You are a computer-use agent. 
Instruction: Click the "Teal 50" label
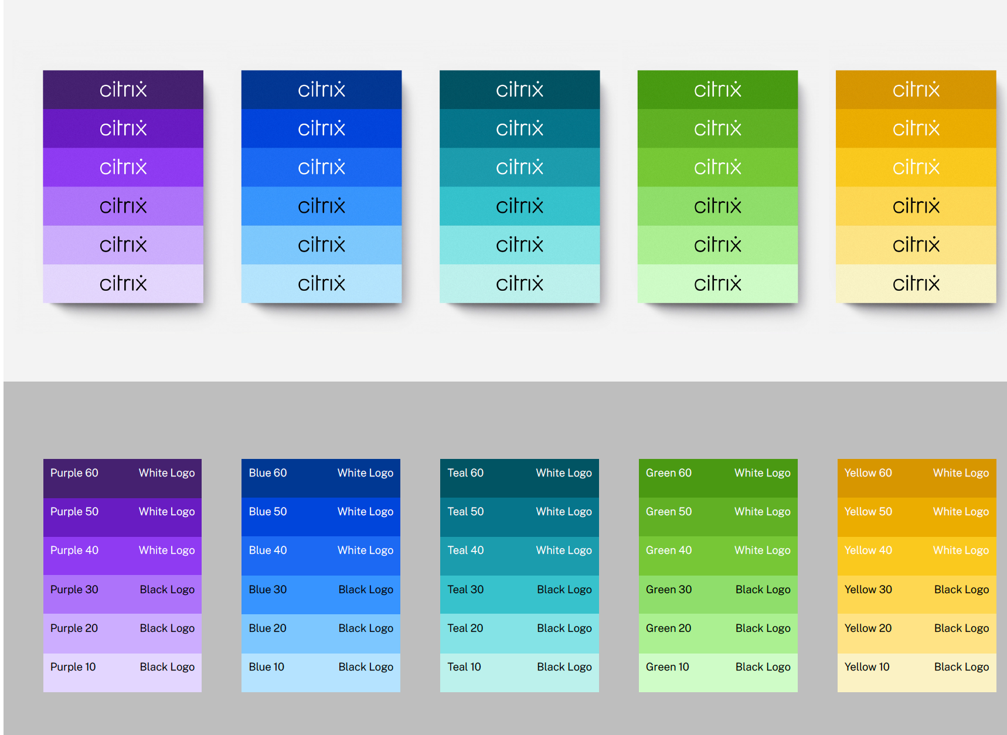click(466, 512)
